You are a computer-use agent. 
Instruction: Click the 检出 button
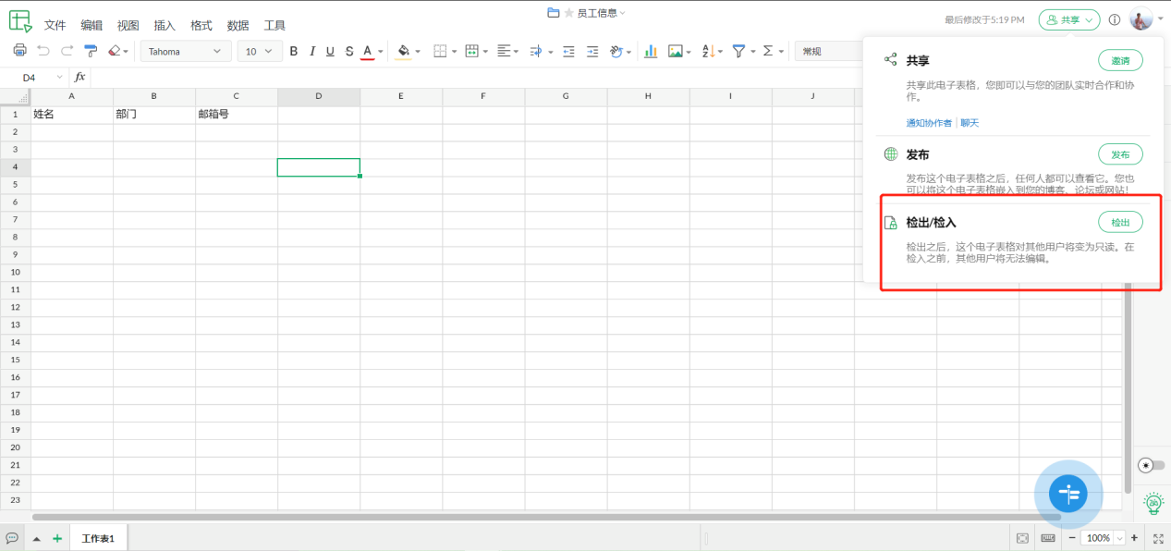point(1120,223)
